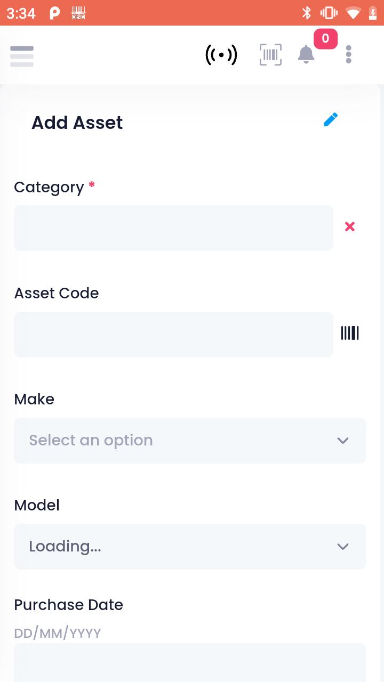This screenshot has width=384, height=682.
Task: Open the Make dropdown
Action: (x=190, y=441)
